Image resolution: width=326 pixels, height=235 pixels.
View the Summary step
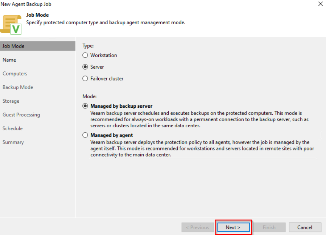(x=13, y=142)
